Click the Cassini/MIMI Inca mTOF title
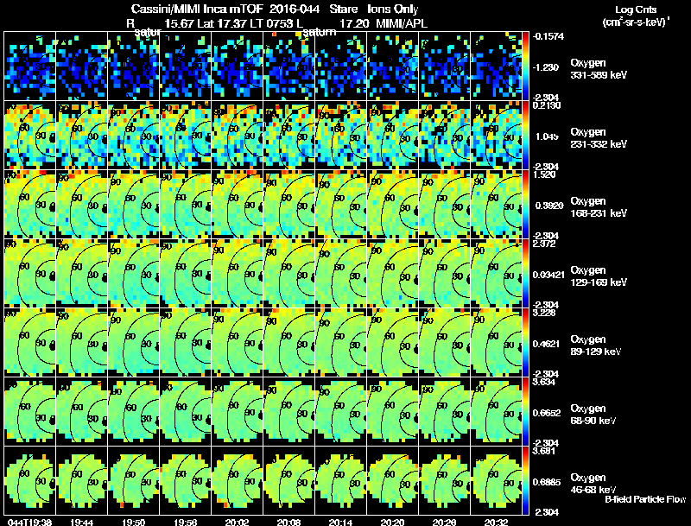The height and width of the screenshot is (526, 691). click(x=197, y=9)
